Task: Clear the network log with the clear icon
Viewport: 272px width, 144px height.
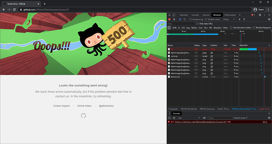Action: tap(174, 19)
